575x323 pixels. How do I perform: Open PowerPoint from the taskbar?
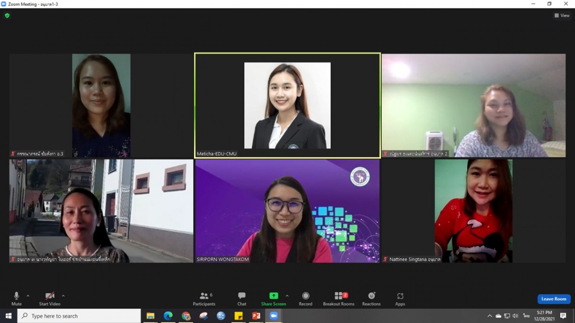coord(256,316)
